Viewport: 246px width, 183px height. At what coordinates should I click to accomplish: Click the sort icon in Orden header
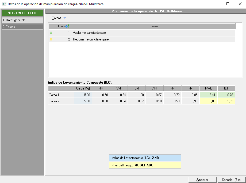pyautogui.click(x=67, y=26)
